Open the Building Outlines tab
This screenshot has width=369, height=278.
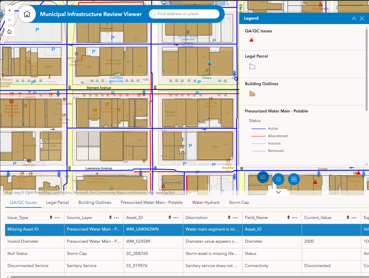95,202
